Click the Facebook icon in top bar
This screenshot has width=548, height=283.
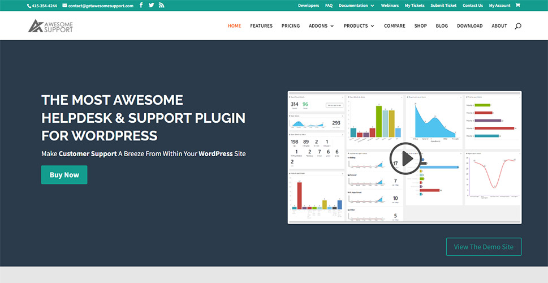tap(141, 5)
